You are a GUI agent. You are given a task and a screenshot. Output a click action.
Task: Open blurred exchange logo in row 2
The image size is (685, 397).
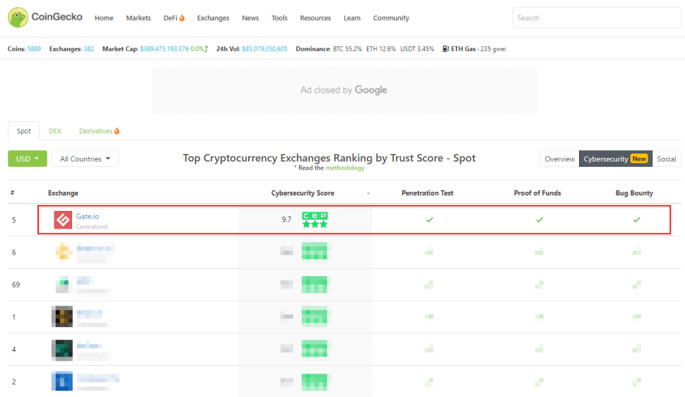(62, 381)
